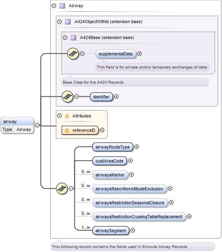
Task: Select the airwaysRescritionAltitudeExclusion node
Action: point(129,189)
